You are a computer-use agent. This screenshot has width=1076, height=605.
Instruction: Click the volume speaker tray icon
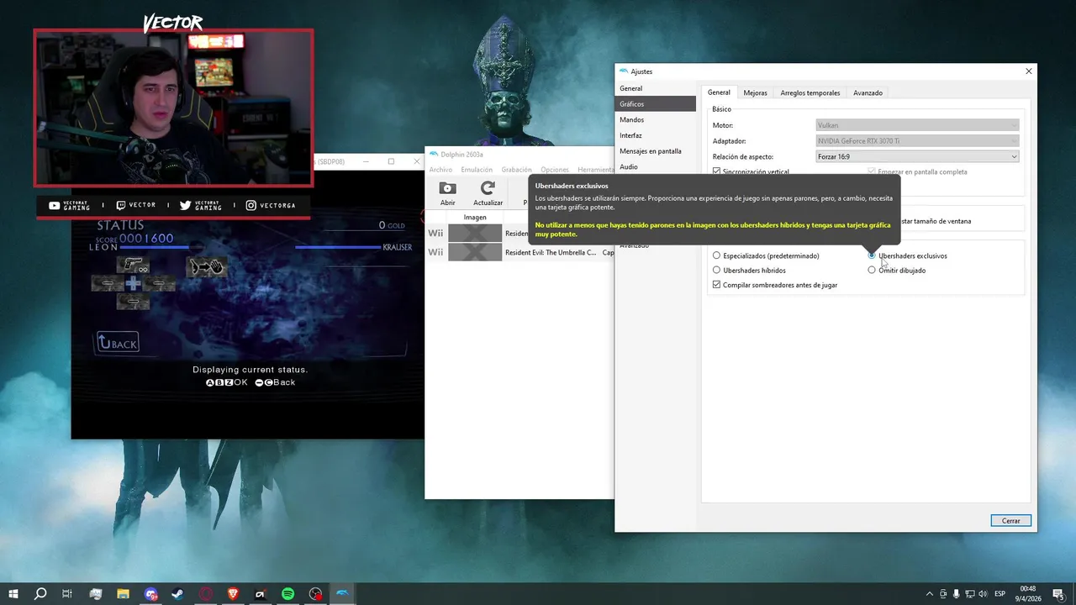coord(983,594)
